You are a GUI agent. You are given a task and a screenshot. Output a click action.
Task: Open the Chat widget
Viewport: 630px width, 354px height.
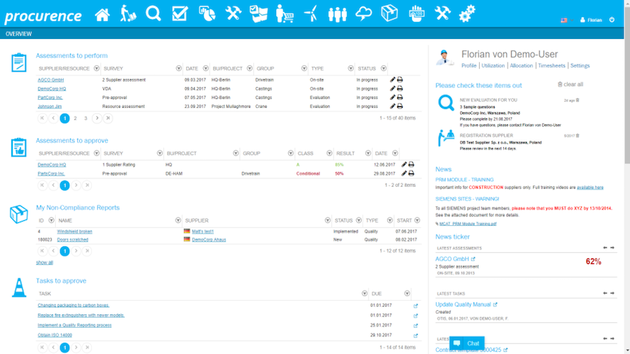click(467, 343)
